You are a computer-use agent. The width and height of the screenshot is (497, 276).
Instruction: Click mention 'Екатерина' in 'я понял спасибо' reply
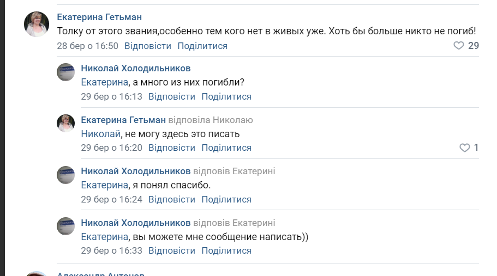click(105, 185)
